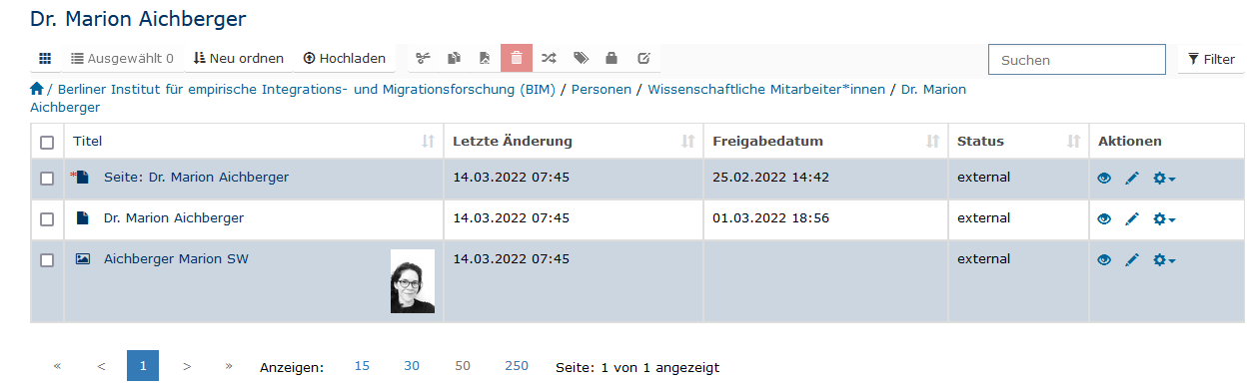Toggle the select-all checkbox in header
This screenshot has width=1257, height=387.
47,143
